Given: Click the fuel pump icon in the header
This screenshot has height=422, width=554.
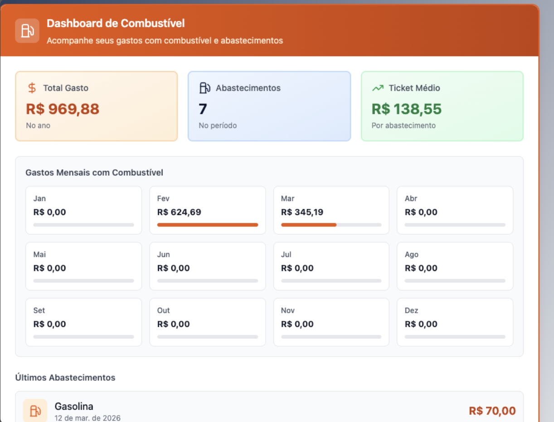Looking at the screenshot, I should 26,30.
